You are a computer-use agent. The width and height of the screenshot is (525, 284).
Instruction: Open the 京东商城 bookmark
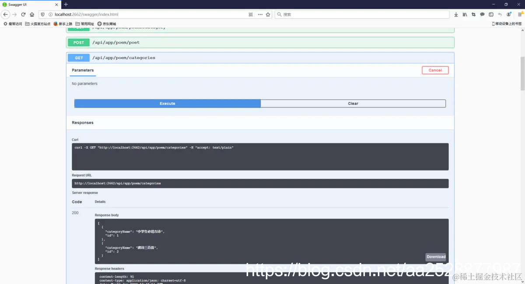click(x=107, y=24)
